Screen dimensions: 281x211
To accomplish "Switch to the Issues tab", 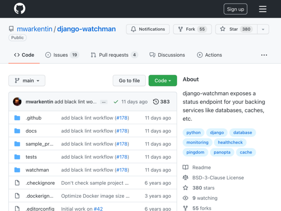I will 62,55.
